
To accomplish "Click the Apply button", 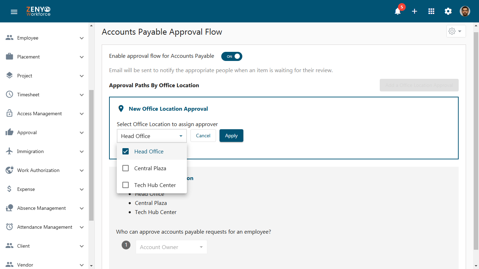I will 231,136.
